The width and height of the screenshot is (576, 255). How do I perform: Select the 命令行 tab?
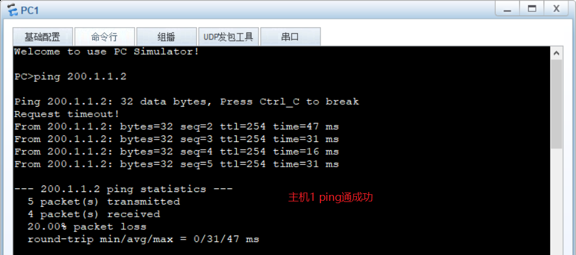coord(104,37)
